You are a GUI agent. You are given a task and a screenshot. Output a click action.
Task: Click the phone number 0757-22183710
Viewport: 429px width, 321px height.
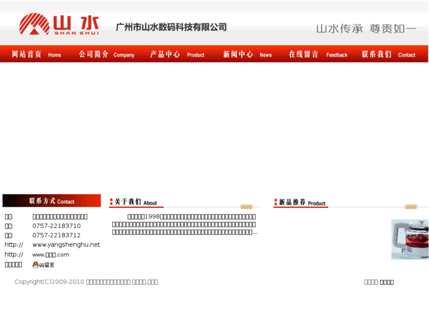(x=57, y=226)
